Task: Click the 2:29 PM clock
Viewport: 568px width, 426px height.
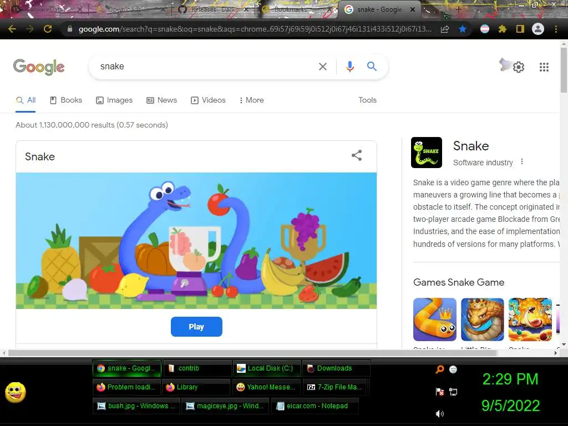Action: [510, 379]
